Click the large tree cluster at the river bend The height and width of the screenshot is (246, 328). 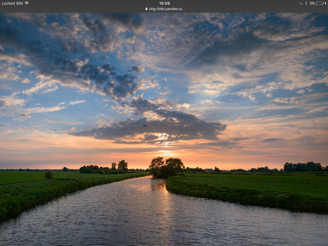(167, 167)
